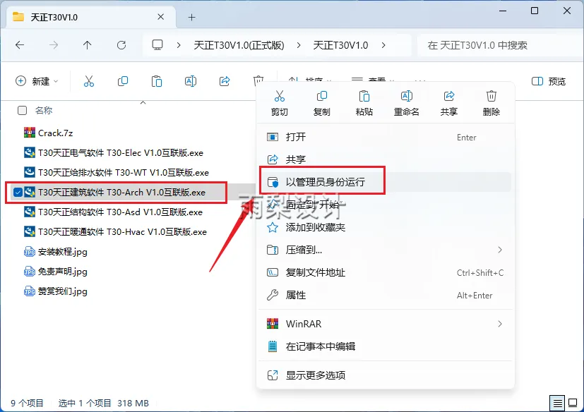Image resolution: width=584 pixels, height=412 pixels.
Task: Uncheck the T30-Arch file checkbox
Action: click(x=18, y=192)
